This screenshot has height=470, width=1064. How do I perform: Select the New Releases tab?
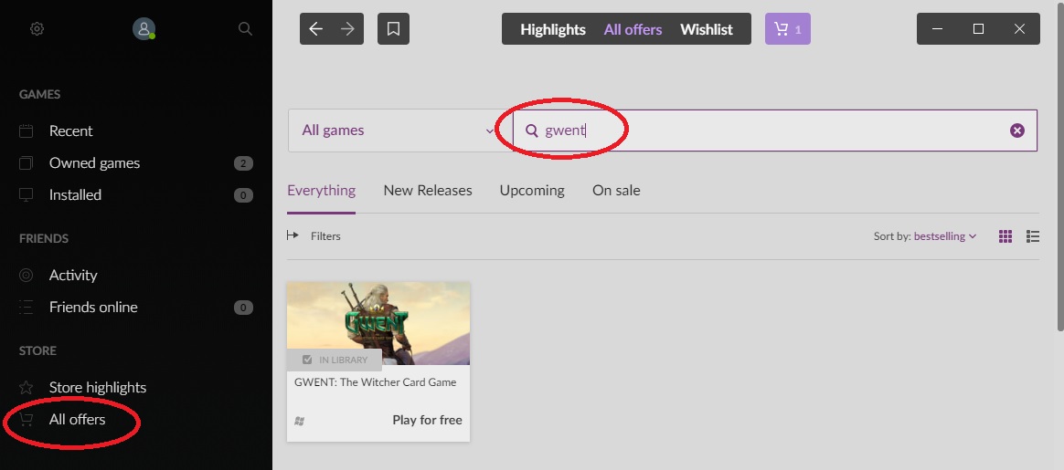pos(428,191)
